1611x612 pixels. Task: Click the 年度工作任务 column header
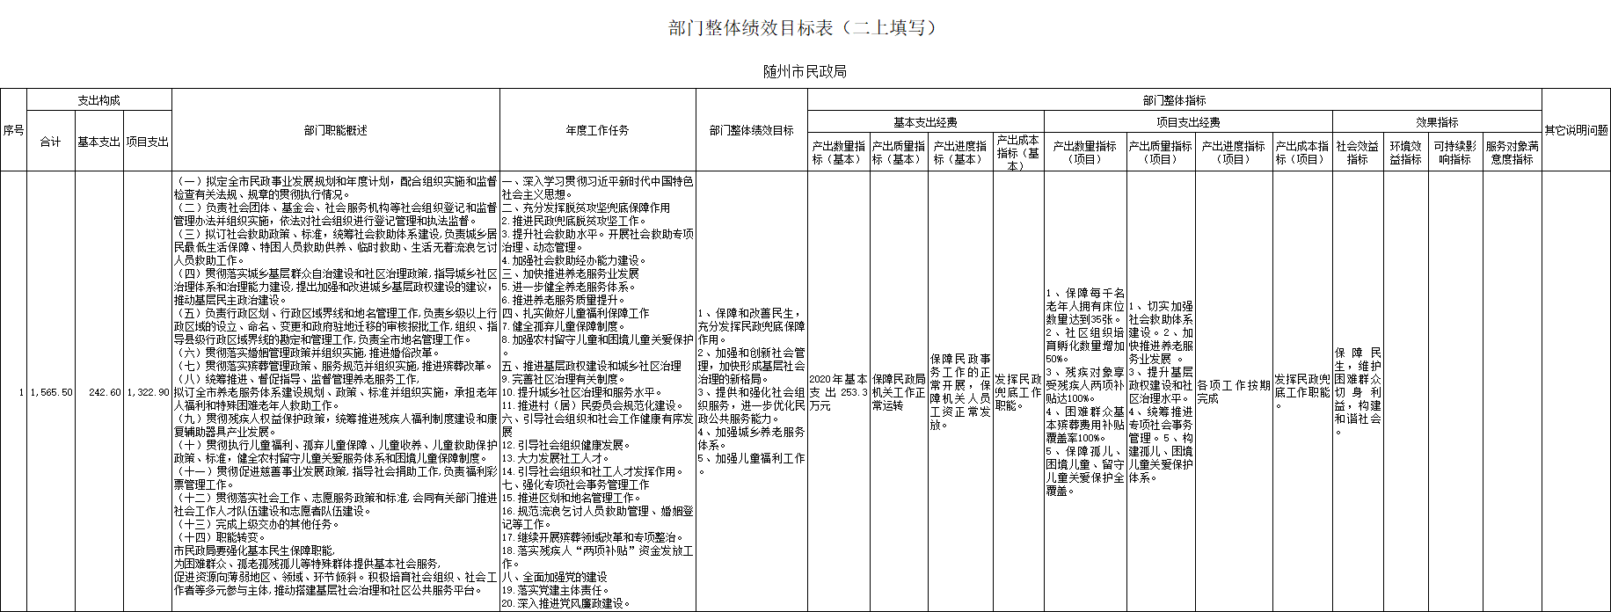click(x=597, y=130)
